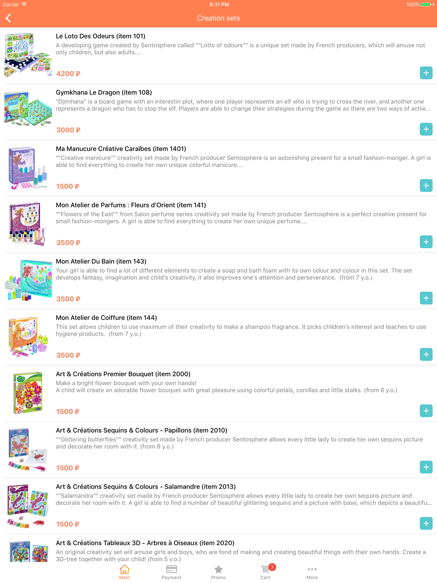The height and width of the screenshot is (583, 437).
Task: Open Mon Atelier de Parfums item title
Action: 131,205
